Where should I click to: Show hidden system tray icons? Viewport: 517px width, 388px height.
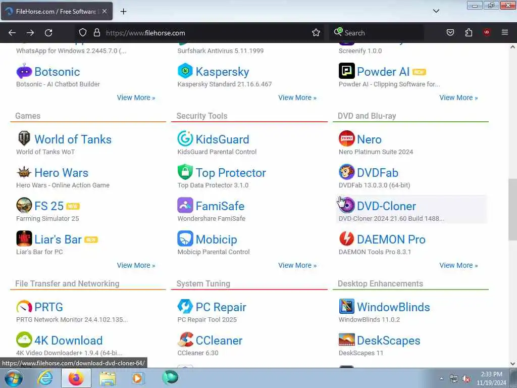point(441,378)
